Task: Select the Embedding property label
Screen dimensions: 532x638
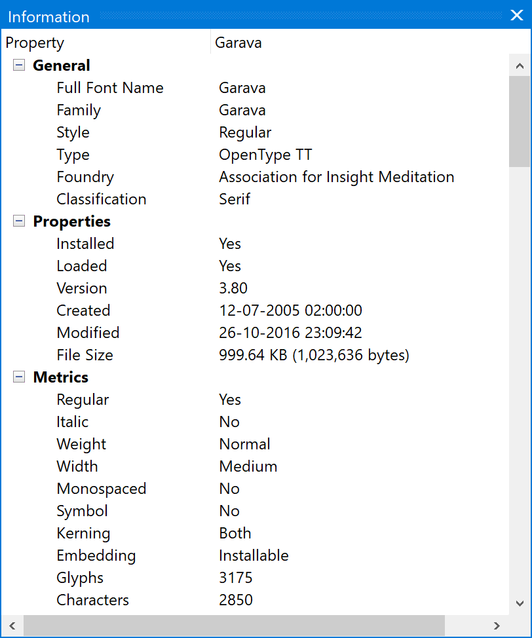Action: (96, 556)
